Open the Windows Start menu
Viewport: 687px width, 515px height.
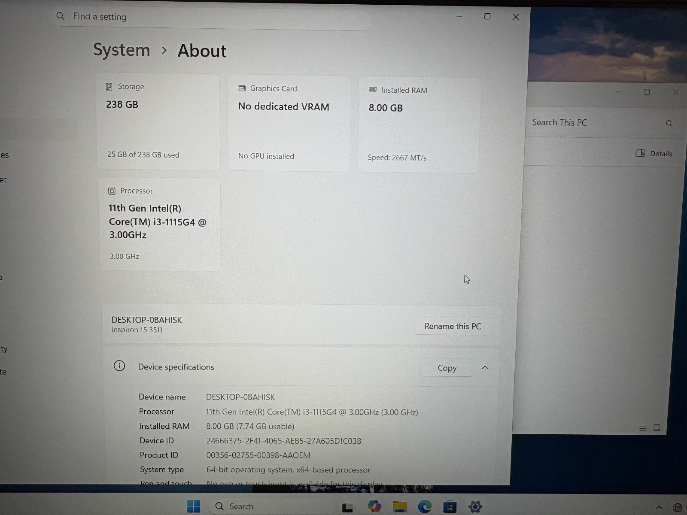click(x=194, y=506)
